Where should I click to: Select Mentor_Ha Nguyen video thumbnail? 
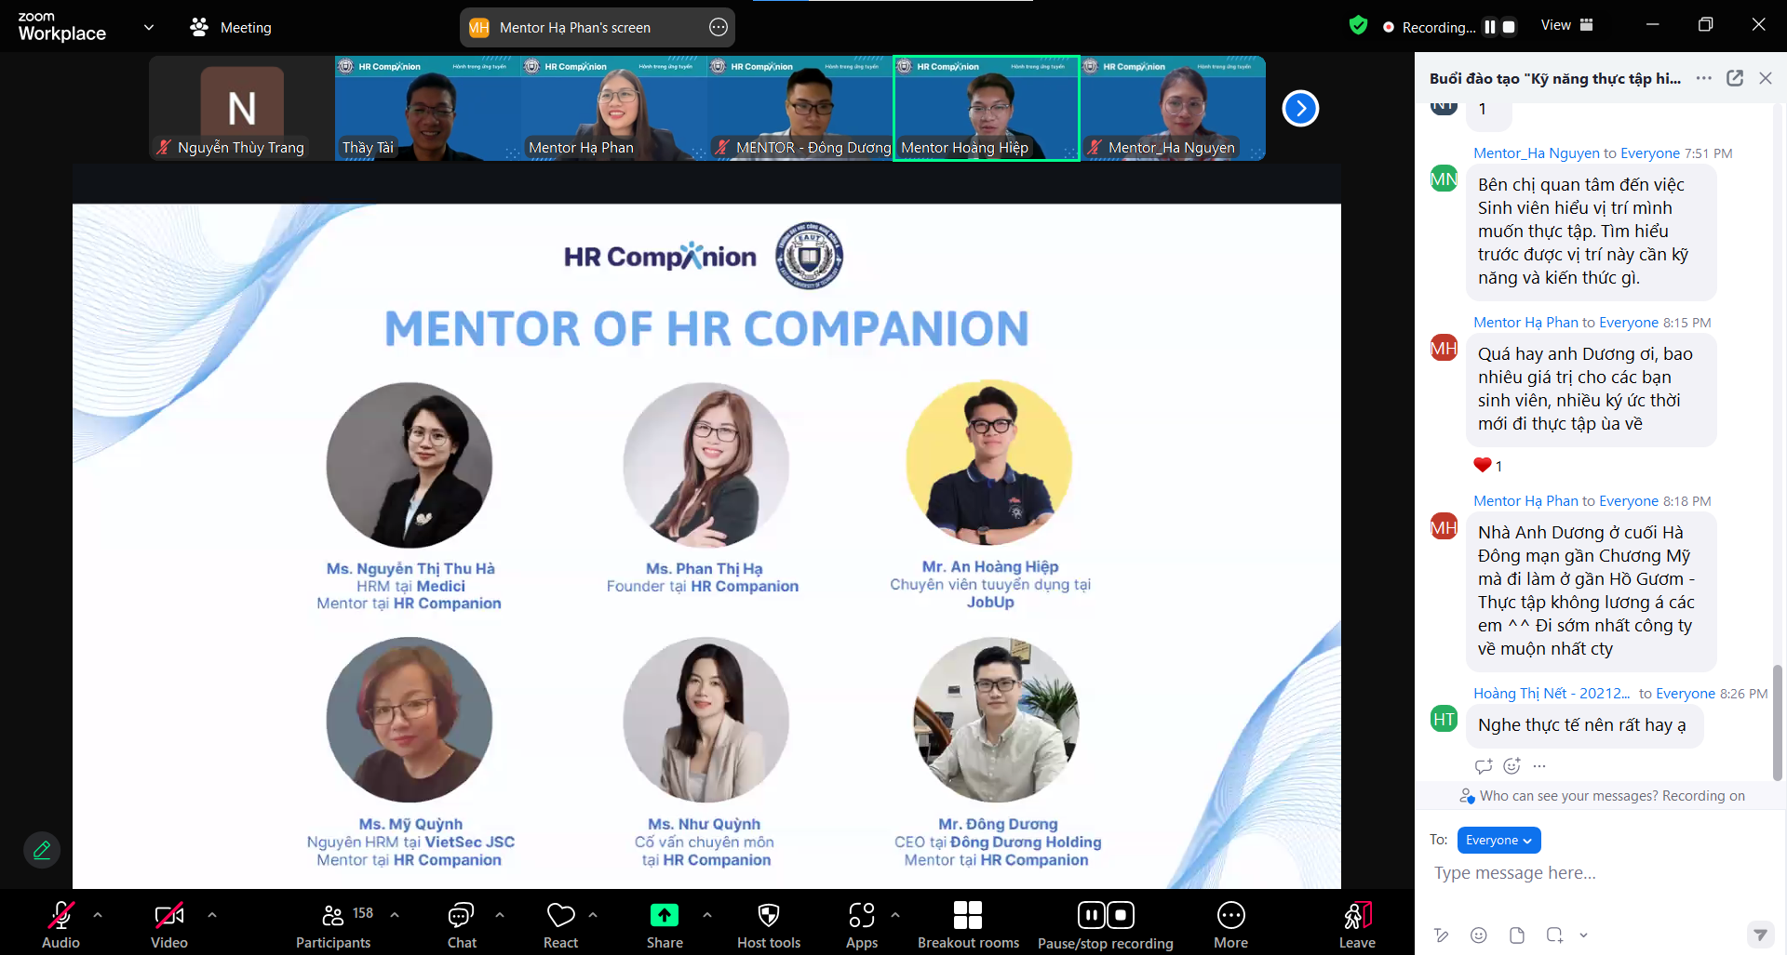click(x=1173, y=108)
